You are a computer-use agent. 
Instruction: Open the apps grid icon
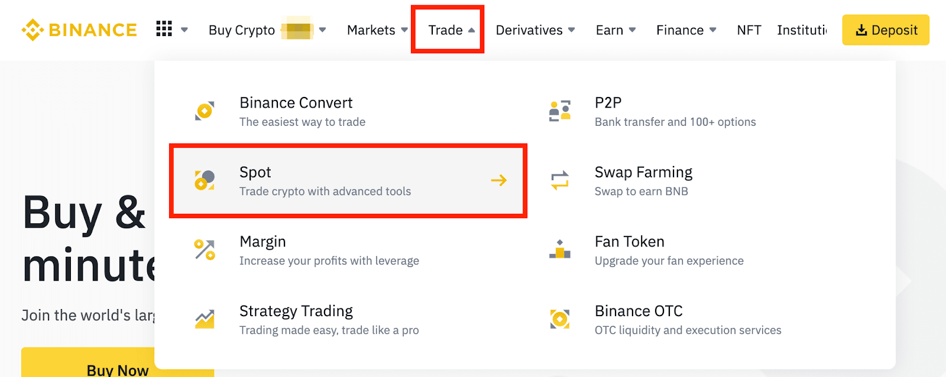164,29
